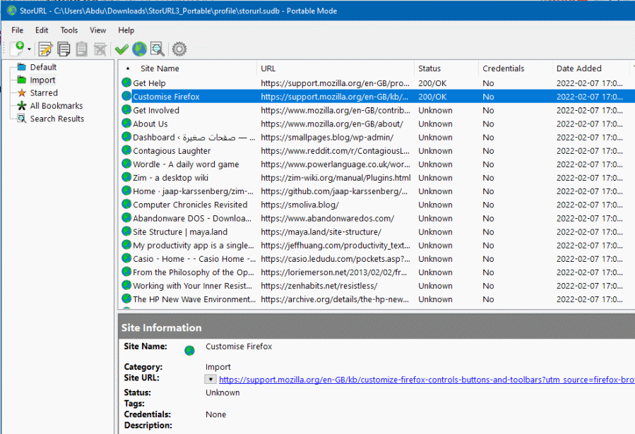Viewport: 635px width, 434px height.
Task: Select the Starred category
Action: 44,92
